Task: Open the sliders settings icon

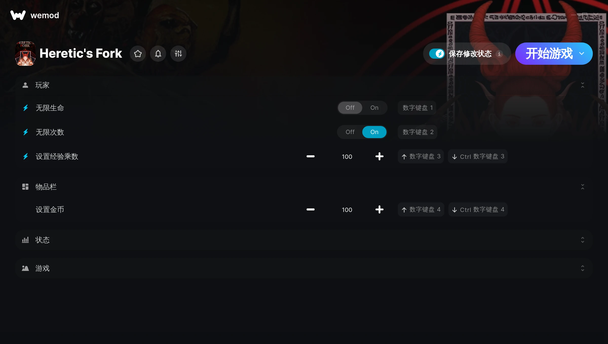Action: point(178,54)
